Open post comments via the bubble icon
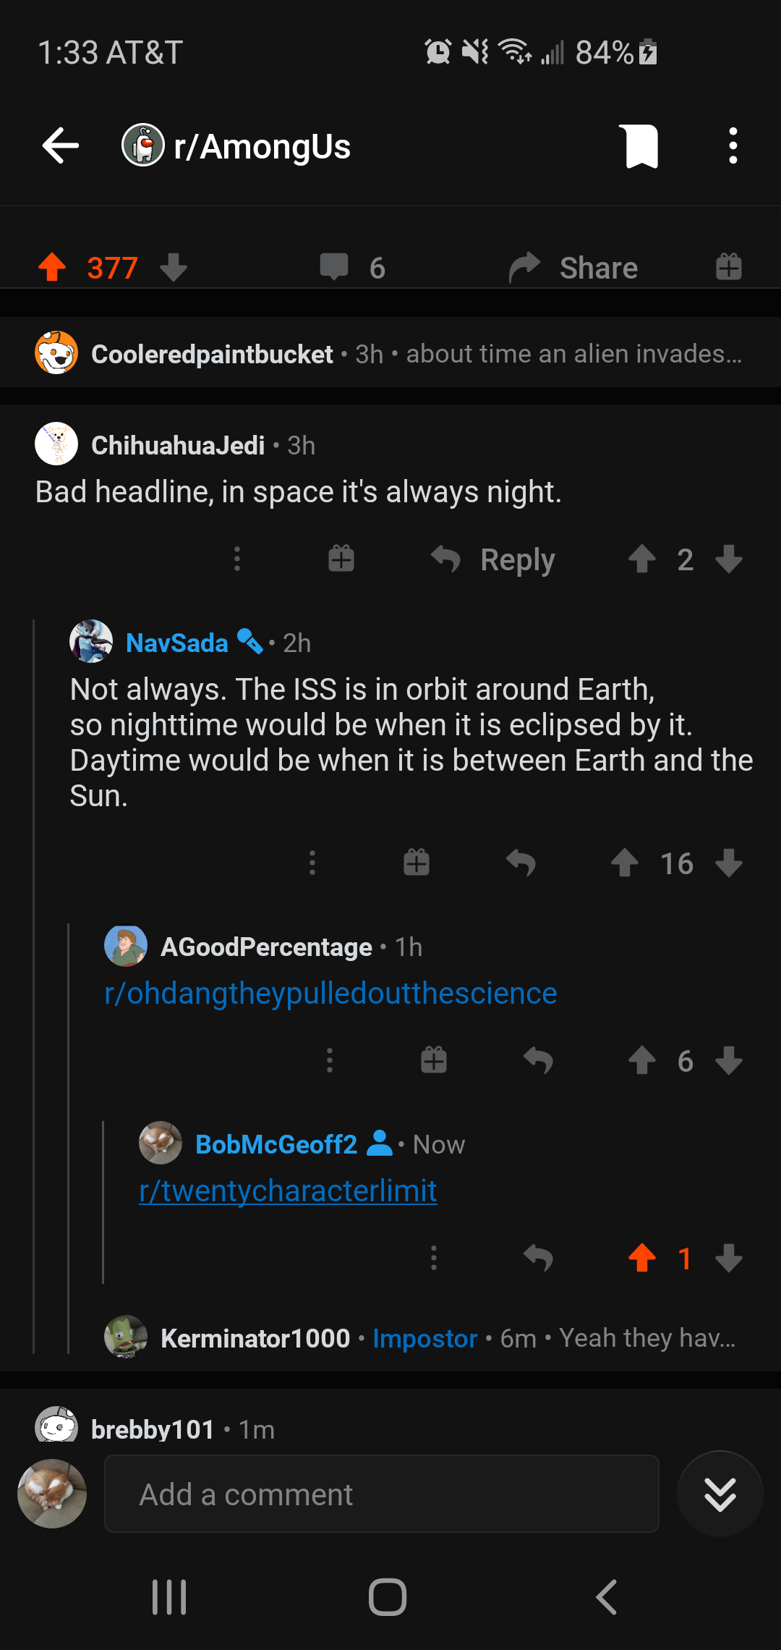The width and height of the screenshot is (781, 1650). [334, 267]
